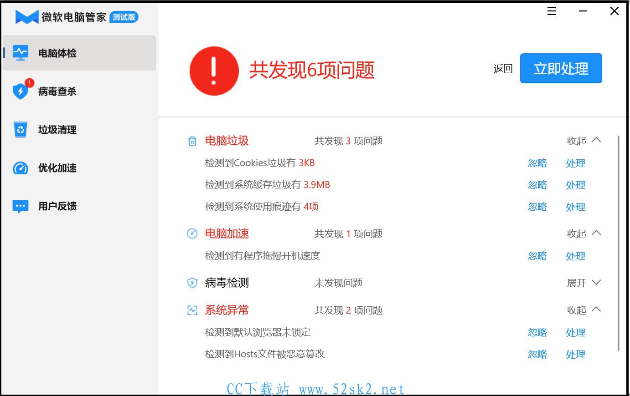Click 检测到系统缓存垃圾有 3.9MB row text
This screenshot has height=396, width=630.
(268, 185)
